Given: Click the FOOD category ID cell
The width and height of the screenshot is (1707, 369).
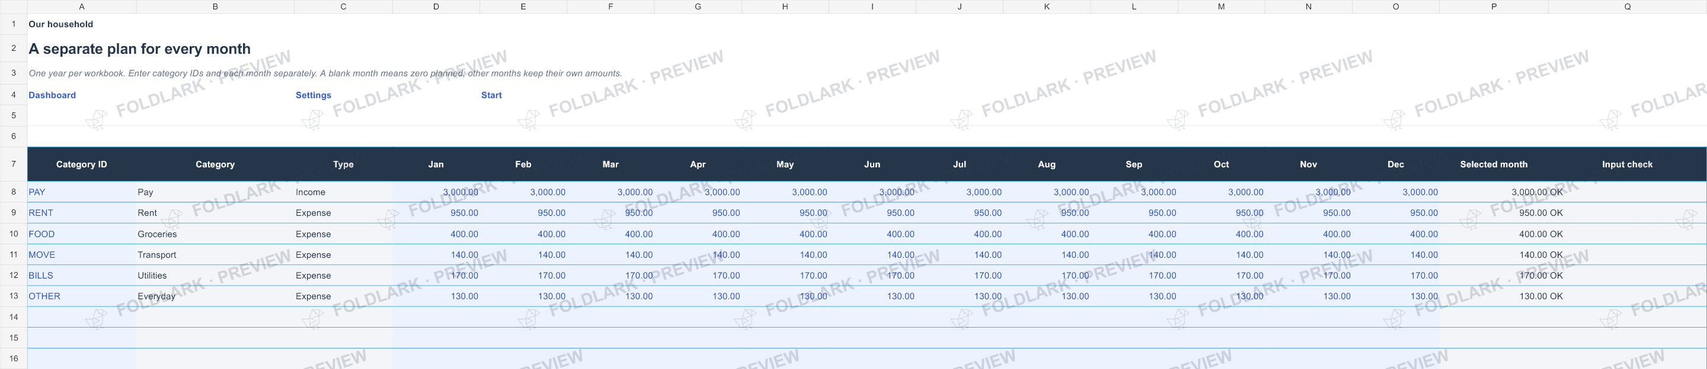Looking at the screenshot, I should [x=82, y=234].
